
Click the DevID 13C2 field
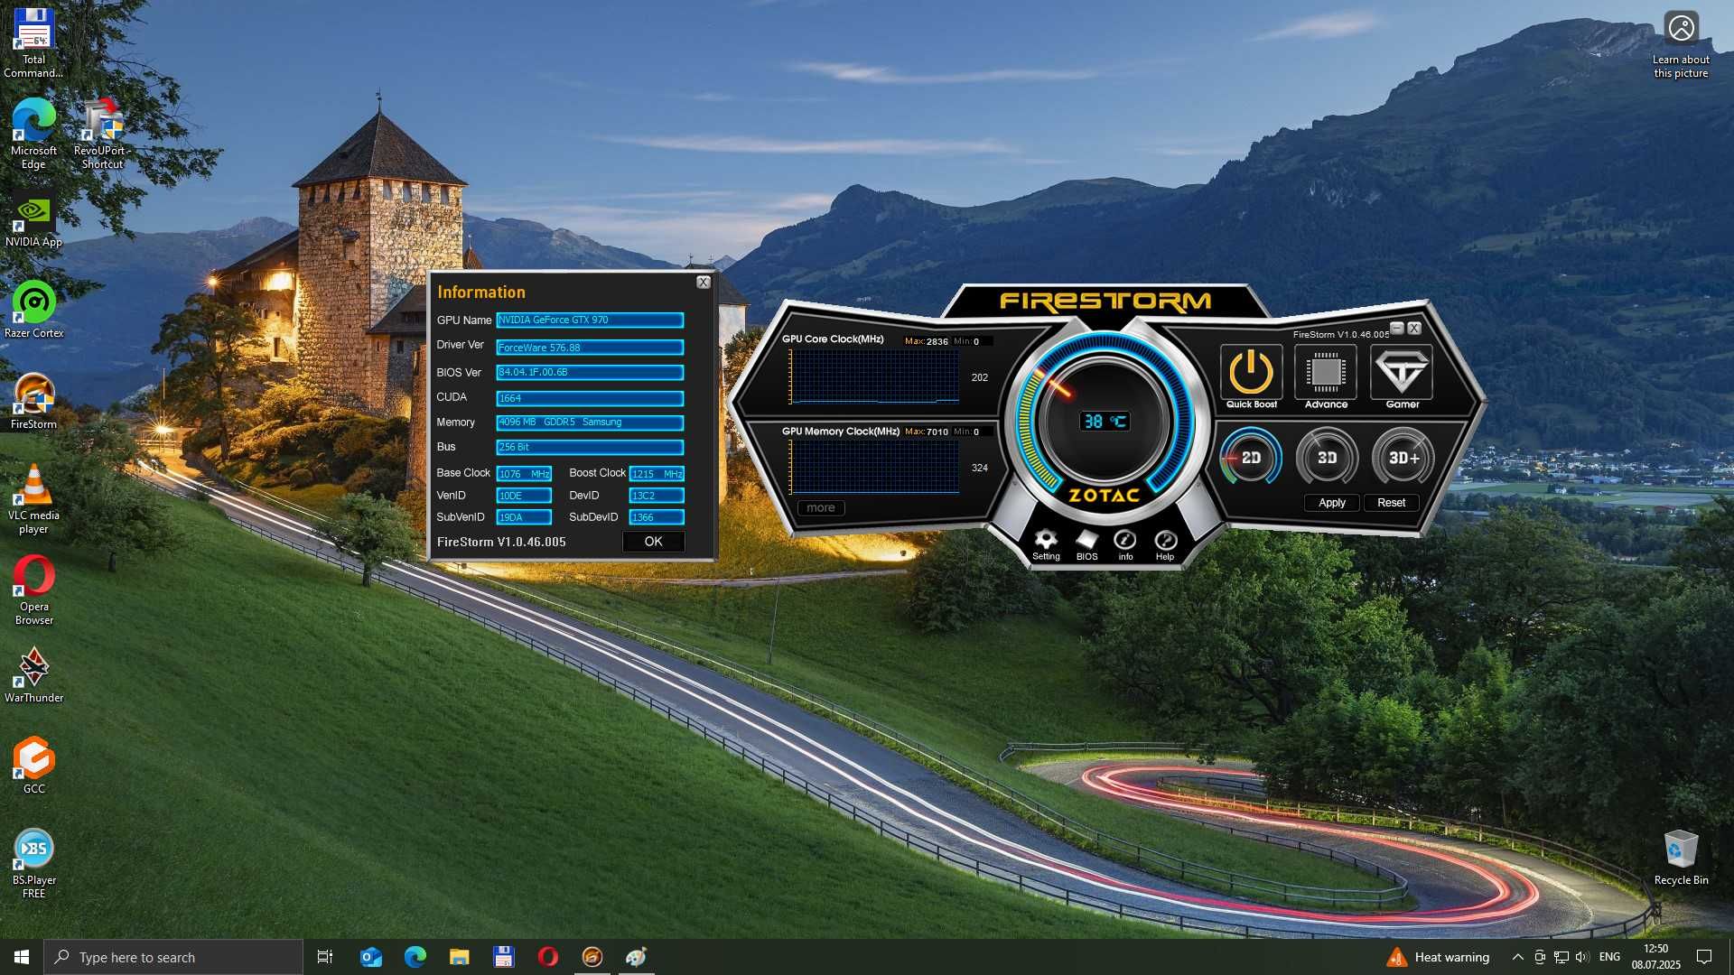coord(657,496)
